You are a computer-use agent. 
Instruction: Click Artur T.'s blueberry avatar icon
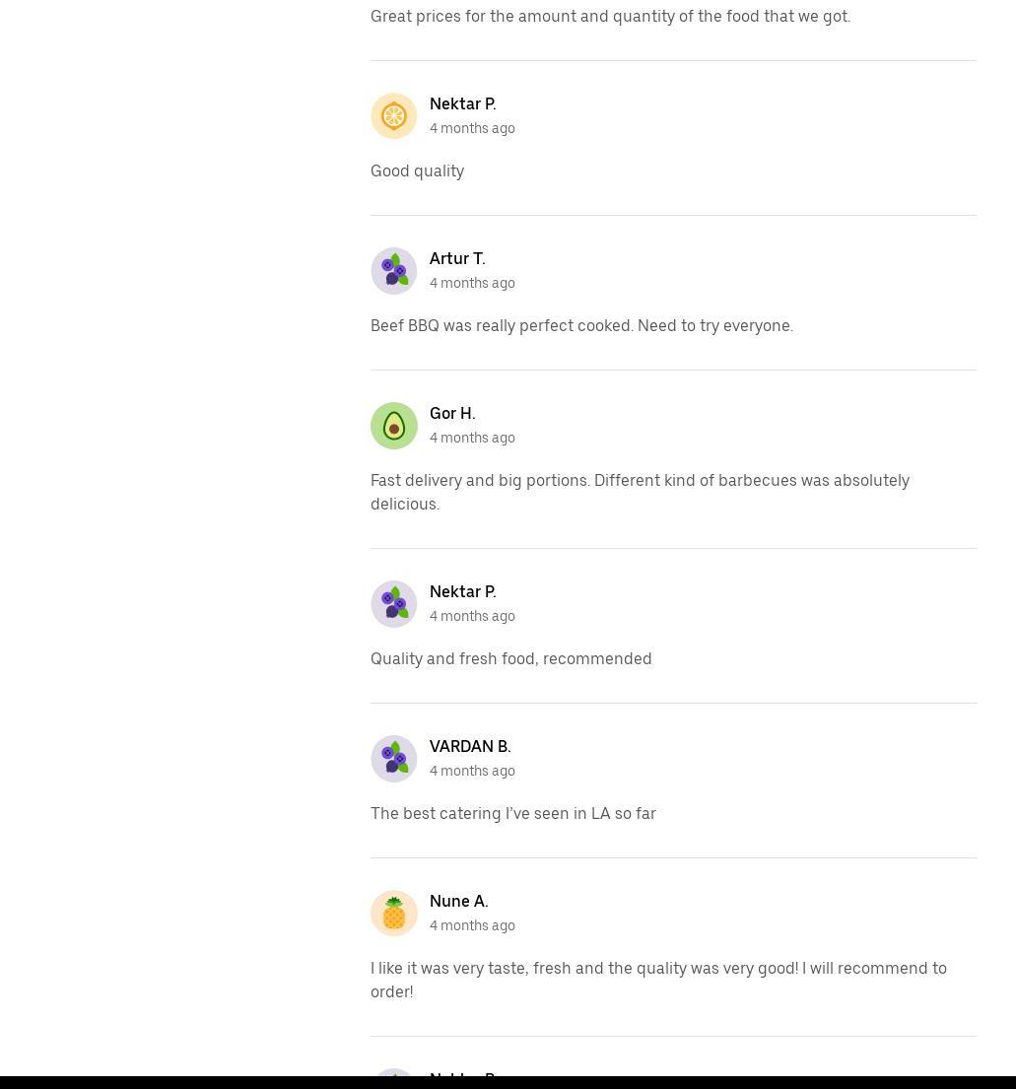(394, 271)
